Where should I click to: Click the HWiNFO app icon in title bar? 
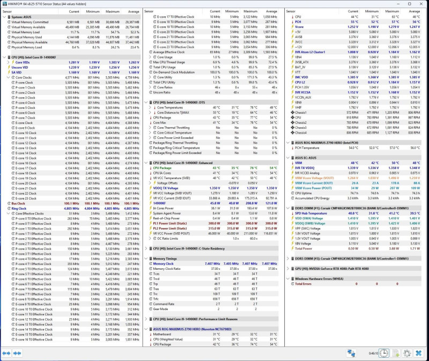pos(5,4)
